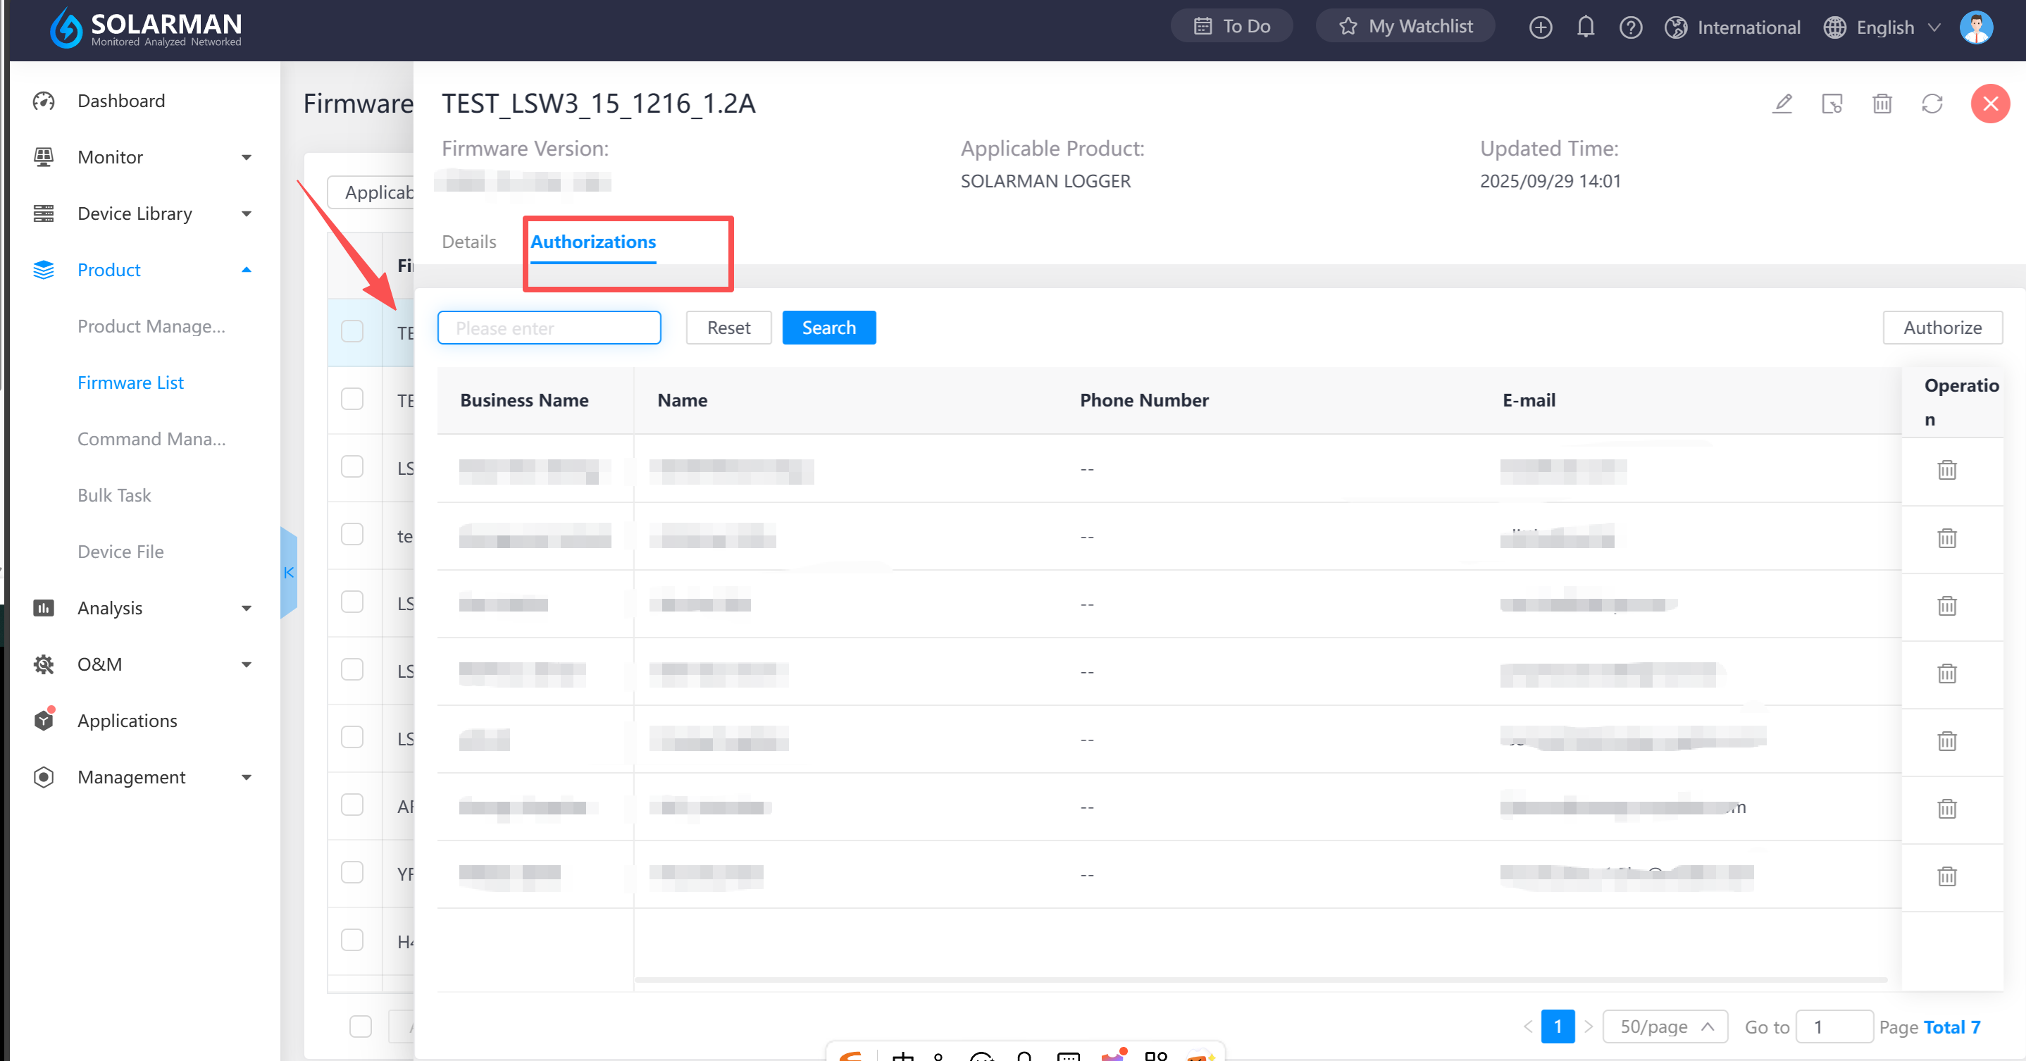Check the second firmware row checkbox
2026x1061 pixels.
(352, 399)
